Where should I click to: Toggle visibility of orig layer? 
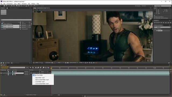point(1,75)
